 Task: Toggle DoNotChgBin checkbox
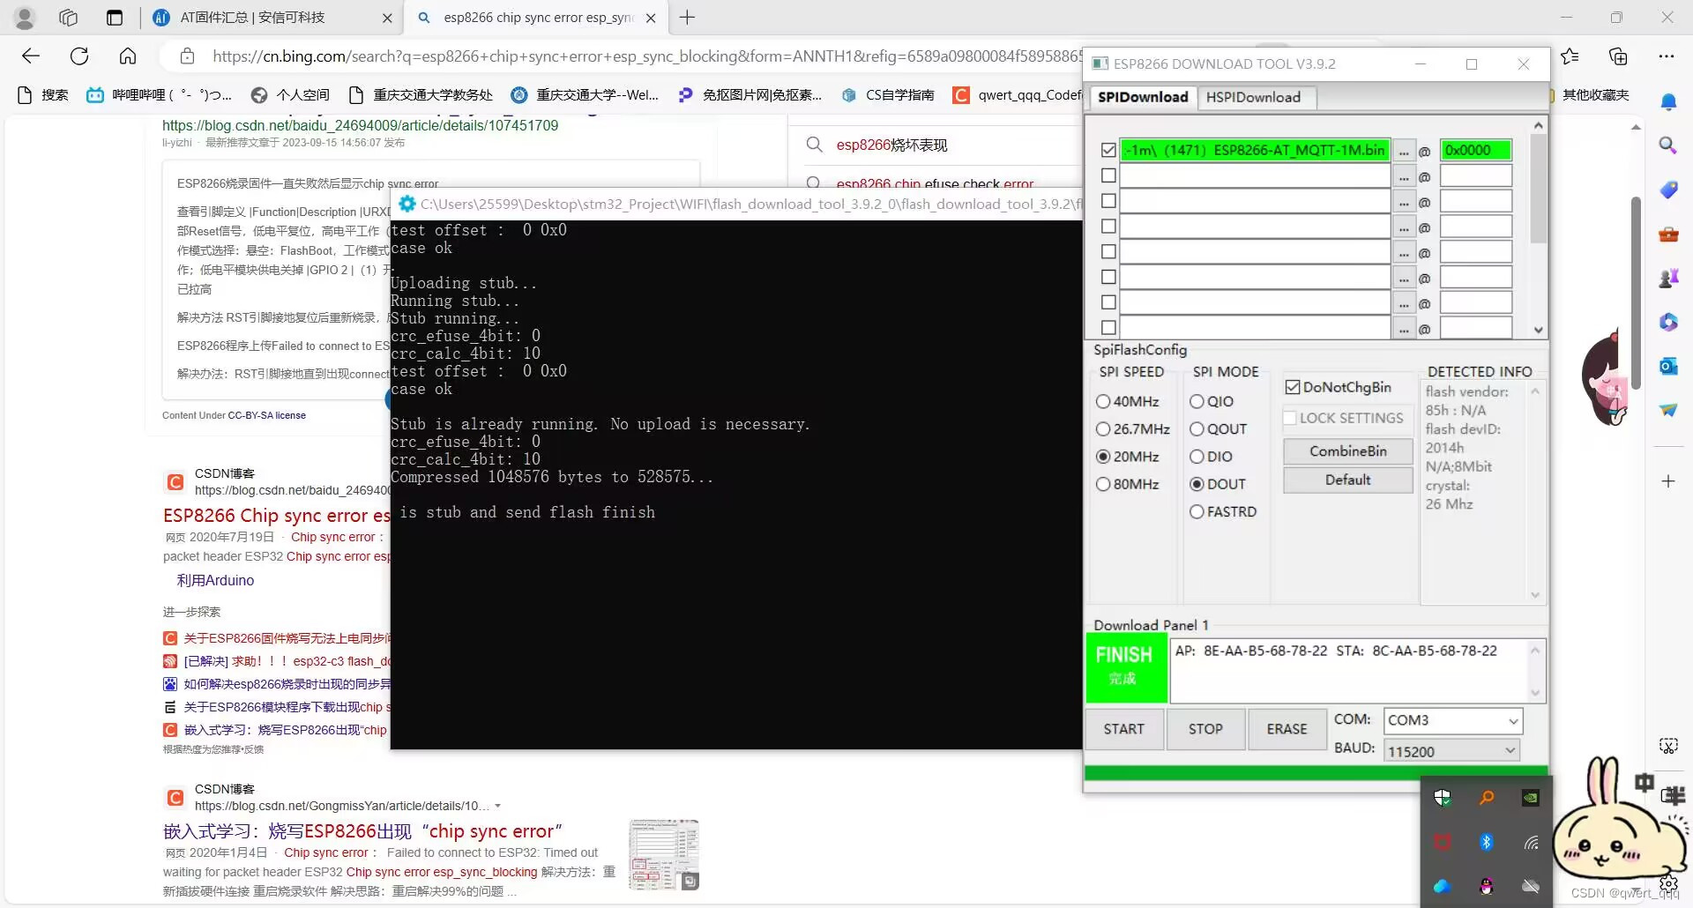point(1338,387)
